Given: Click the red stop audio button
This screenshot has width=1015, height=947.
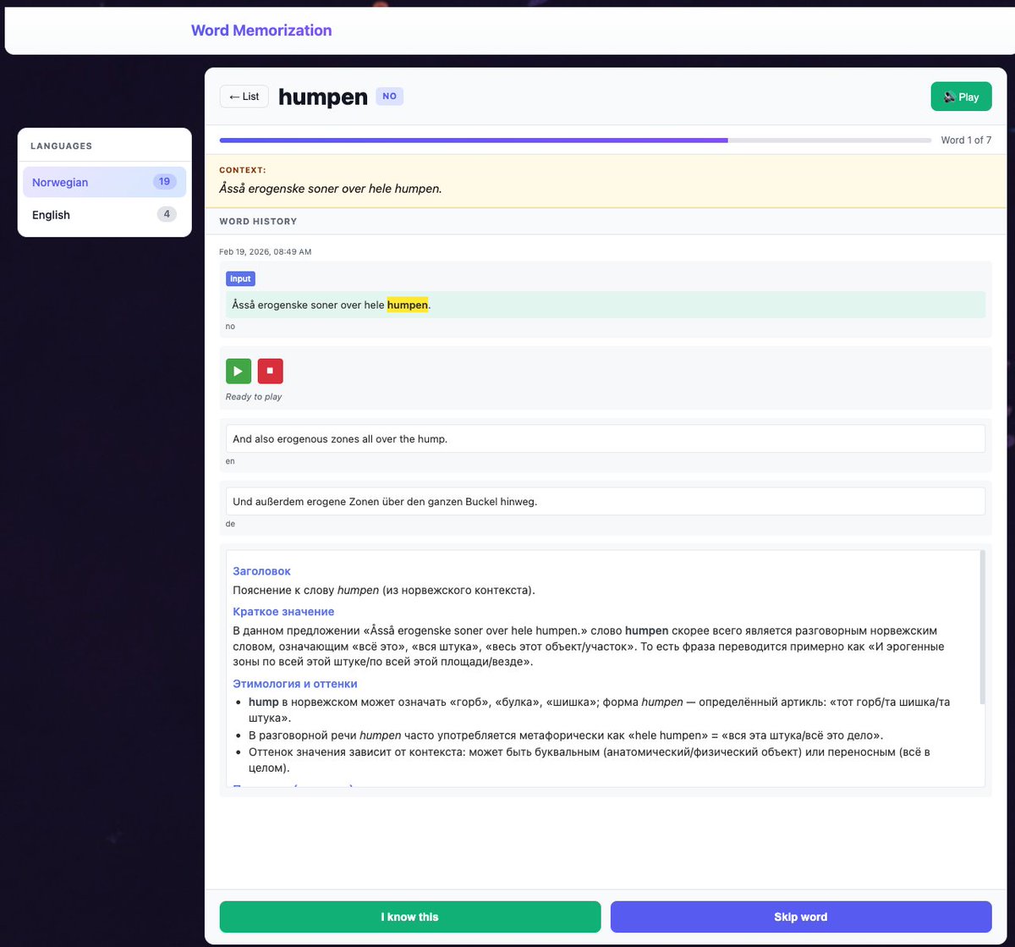Looking at the screenshot, I should point(271,371).
